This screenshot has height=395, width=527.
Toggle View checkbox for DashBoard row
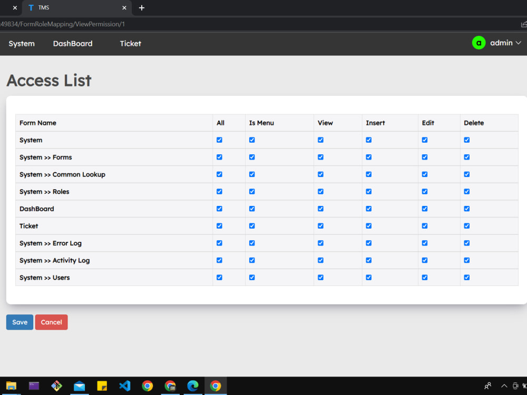[320, 209]
